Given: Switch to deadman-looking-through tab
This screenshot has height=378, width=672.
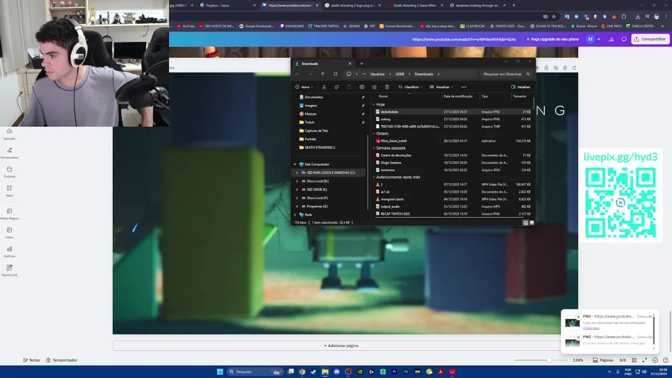Looking at the screenshot, I should coord(477,5).
